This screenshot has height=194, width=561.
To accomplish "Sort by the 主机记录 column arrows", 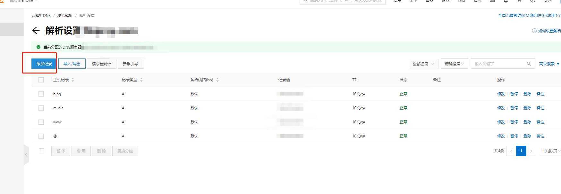I will click(73, 80).
